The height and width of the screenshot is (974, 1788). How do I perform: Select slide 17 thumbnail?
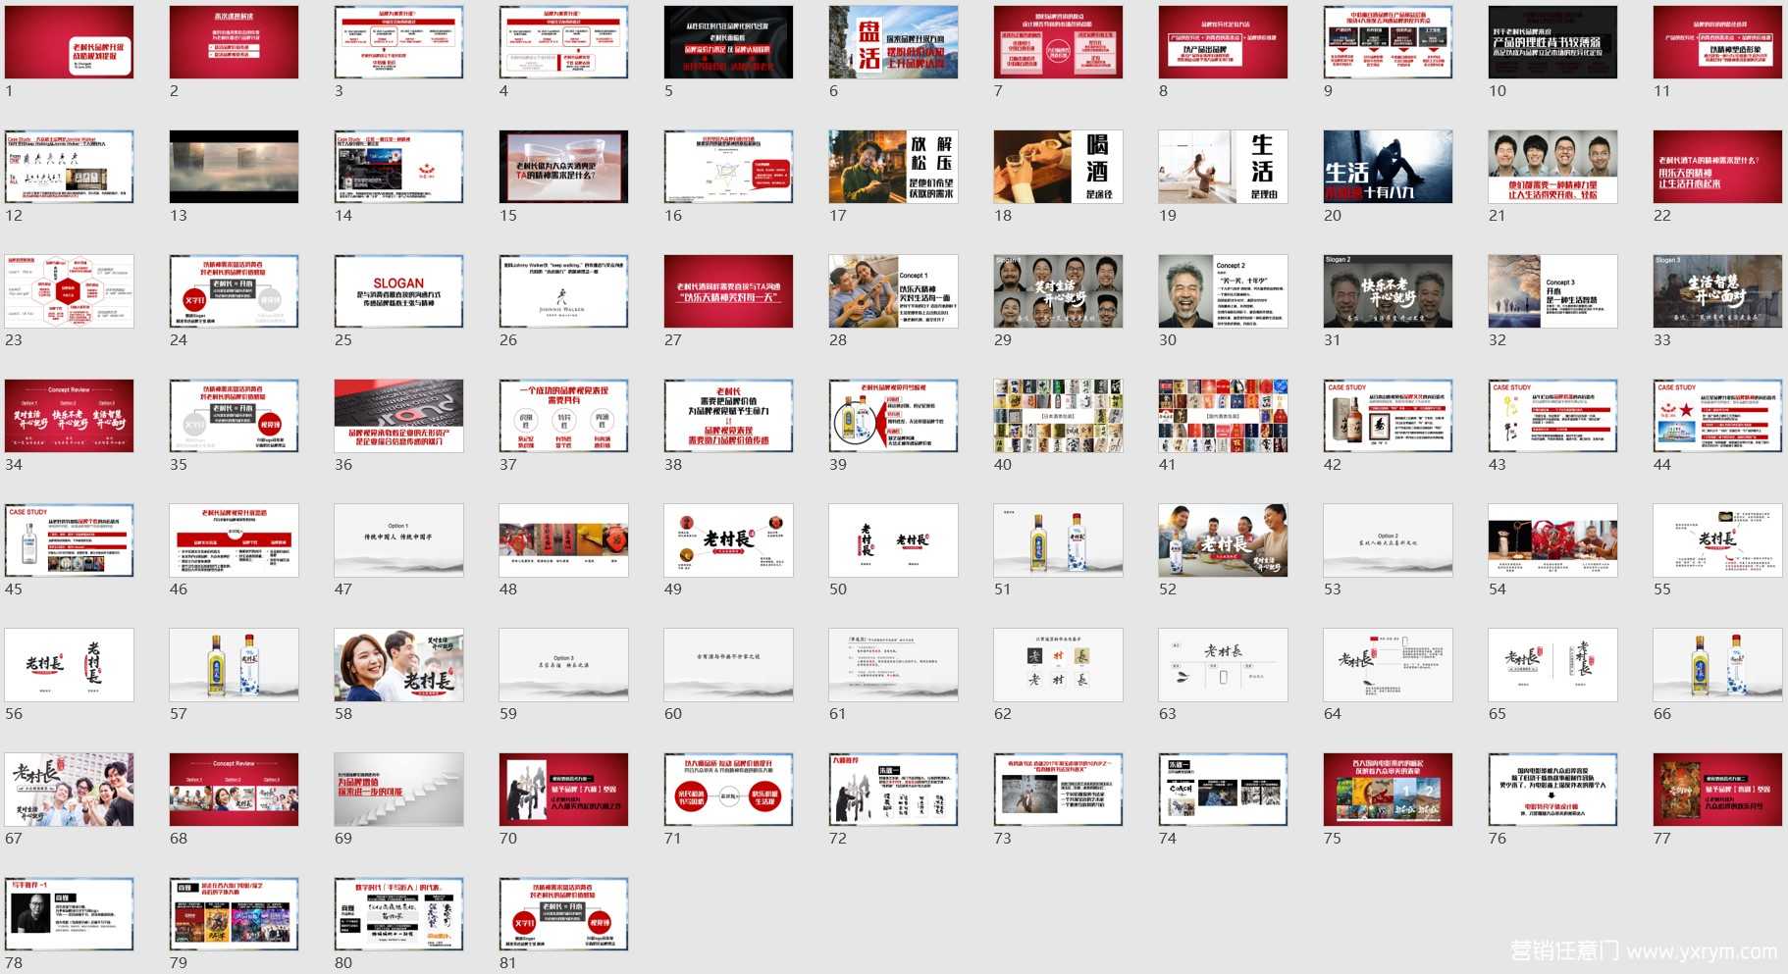pos(893,167)
